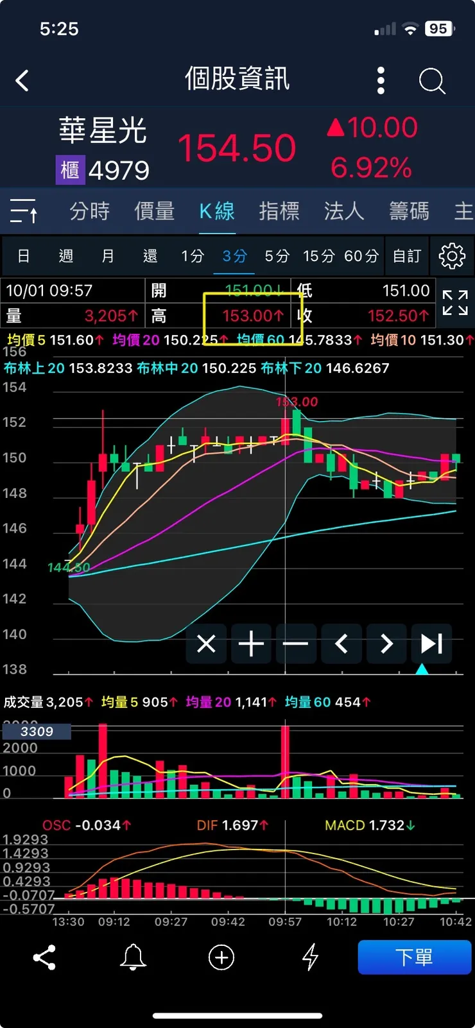Tap the 均價60 moving average label

pyautogui.click(x=299, y=340)
